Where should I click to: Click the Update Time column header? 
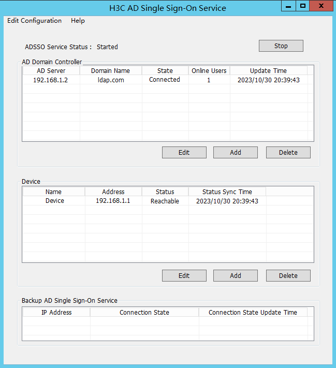point(268,70)
